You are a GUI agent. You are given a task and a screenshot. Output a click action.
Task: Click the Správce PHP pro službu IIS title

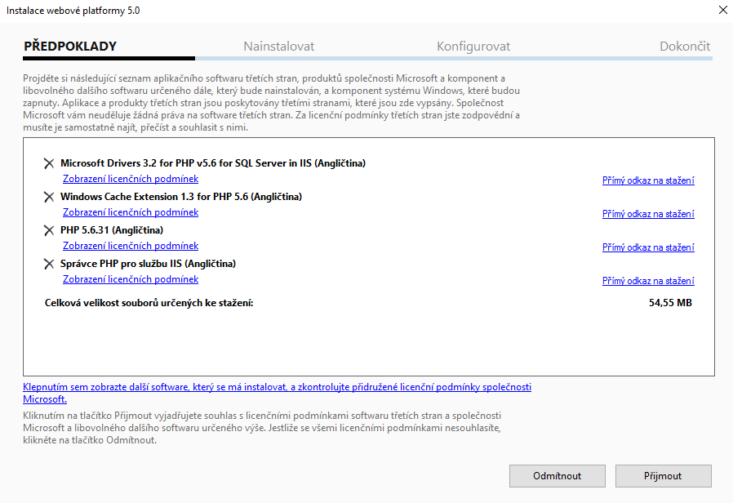coord(148,264)
